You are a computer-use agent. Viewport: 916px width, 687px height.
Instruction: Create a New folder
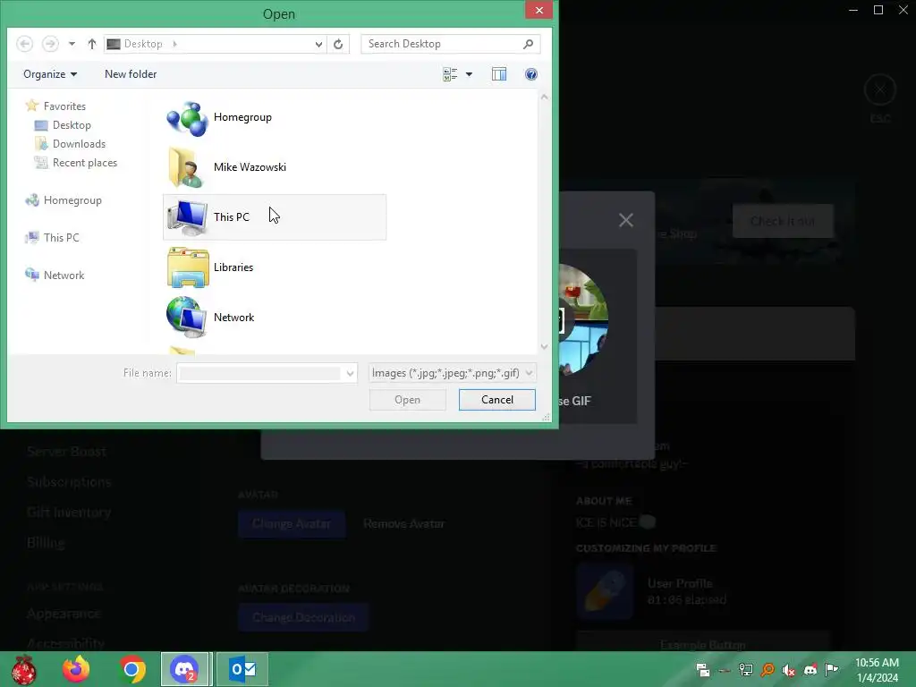click(131, 74)
